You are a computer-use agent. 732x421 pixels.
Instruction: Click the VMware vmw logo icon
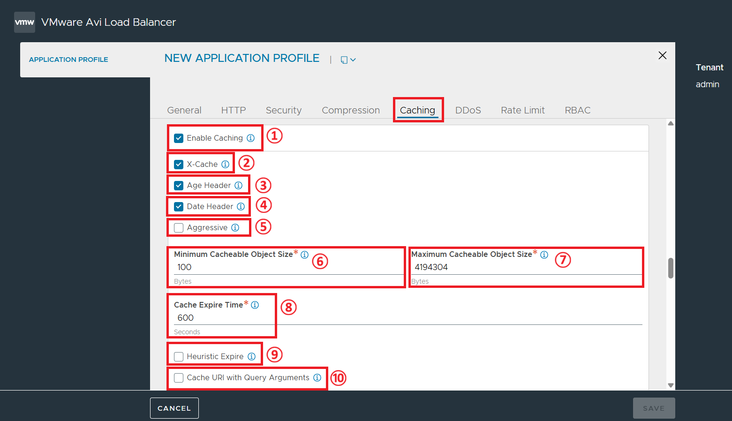pos(24,22)
